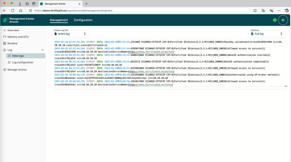Open the workspaces icon in tab bar

point(27,4)
